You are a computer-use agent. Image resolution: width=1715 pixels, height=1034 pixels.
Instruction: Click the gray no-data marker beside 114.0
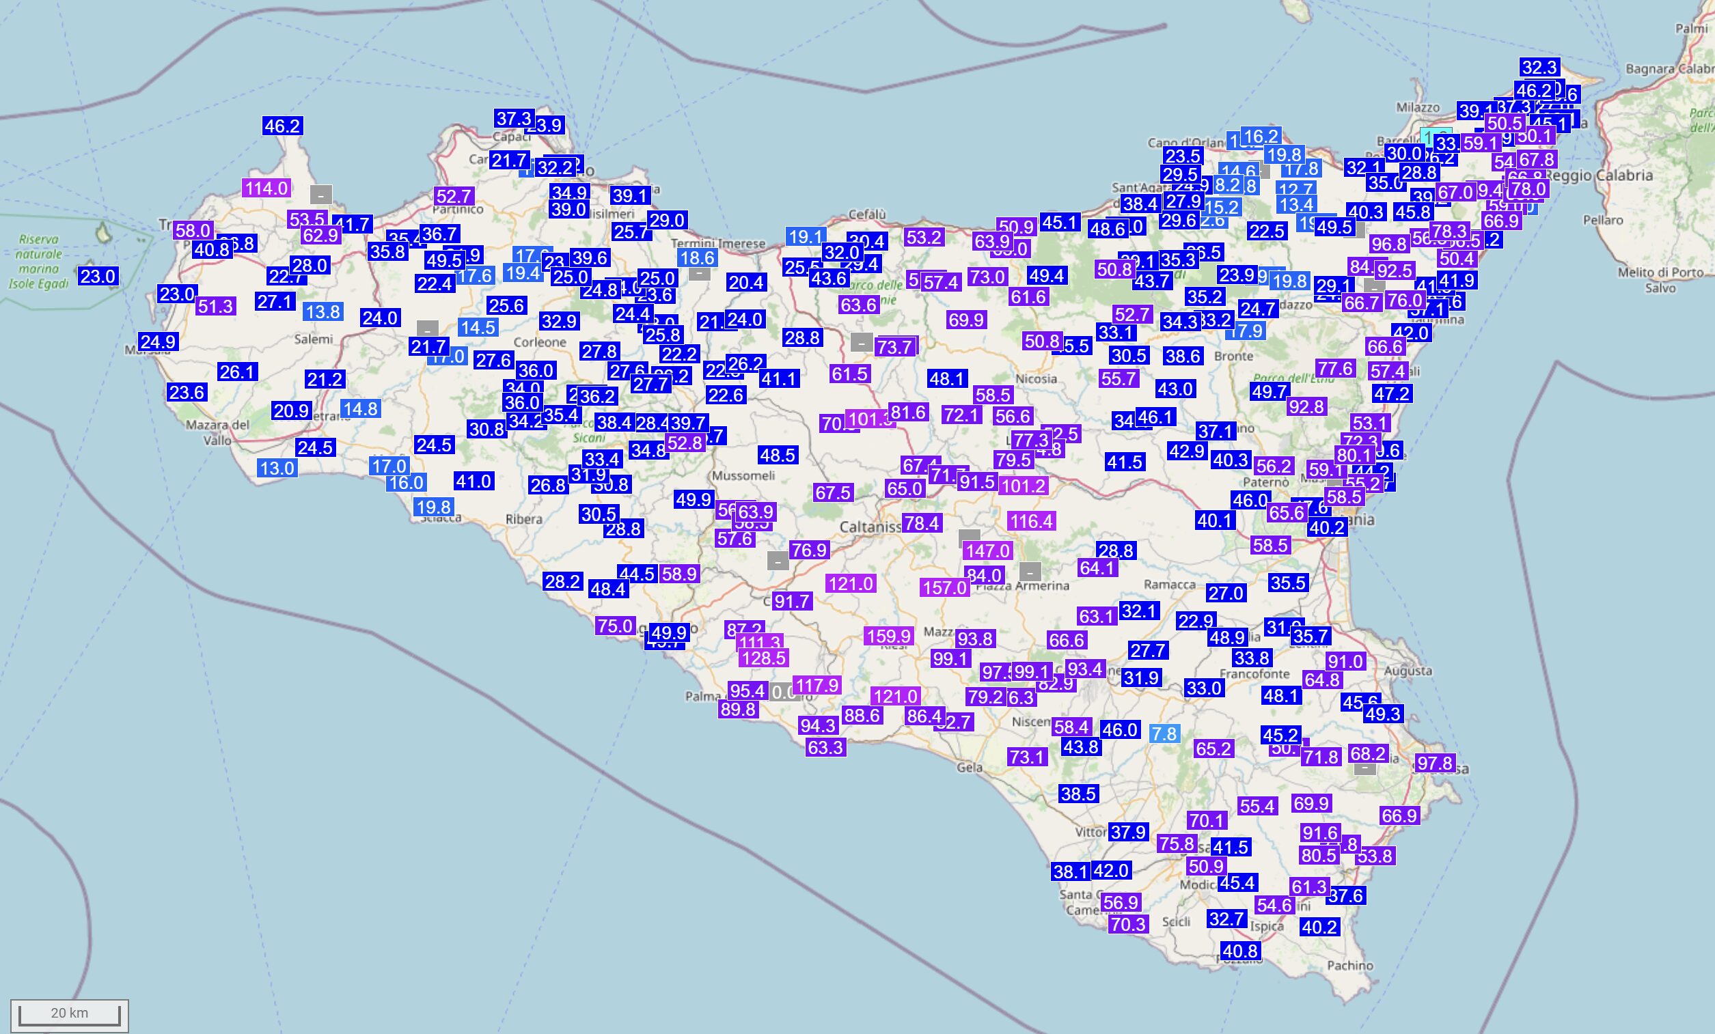coord(321,193)
